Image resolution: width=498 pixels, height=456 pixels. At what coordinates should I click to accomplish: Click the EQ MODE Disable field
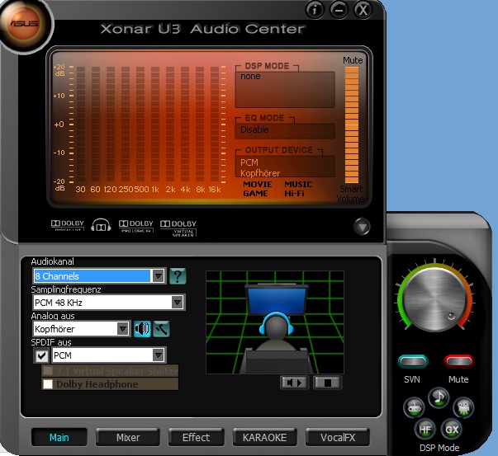point(285,130)
